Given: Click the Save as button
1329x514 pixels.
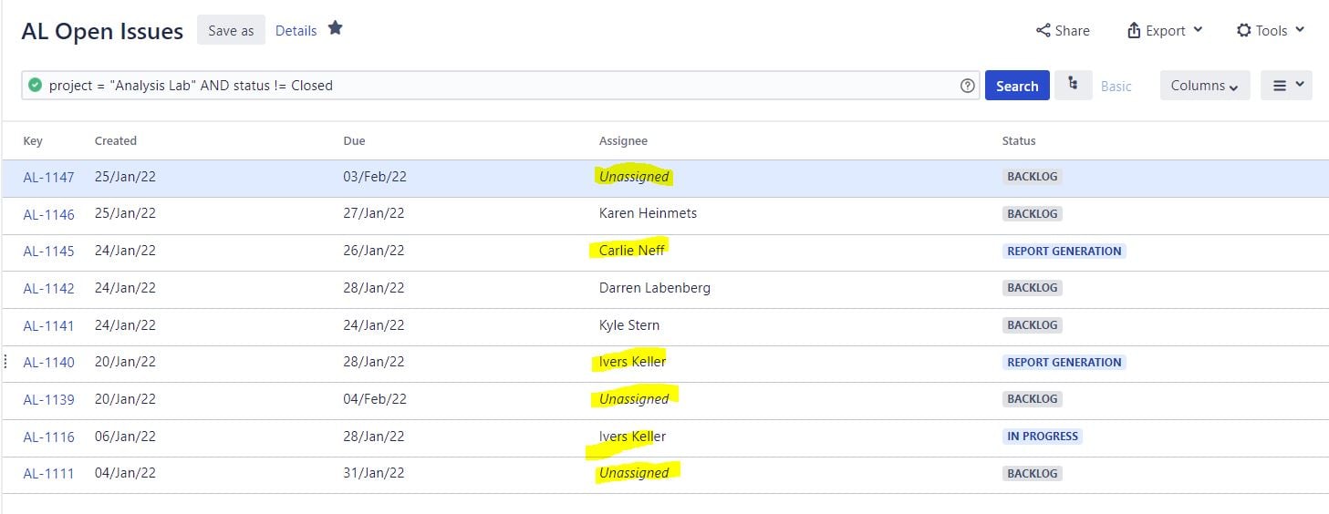Looking at the screenshot, I should click(231, 30).
